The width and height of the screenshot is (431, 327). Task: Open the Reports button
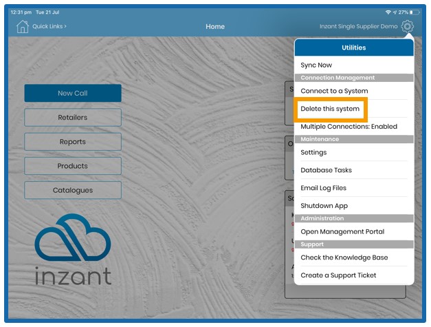coord(73,142)
